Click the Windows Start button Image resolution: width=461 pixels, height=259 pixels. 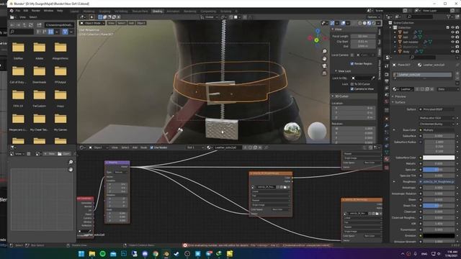pos(81,254)
